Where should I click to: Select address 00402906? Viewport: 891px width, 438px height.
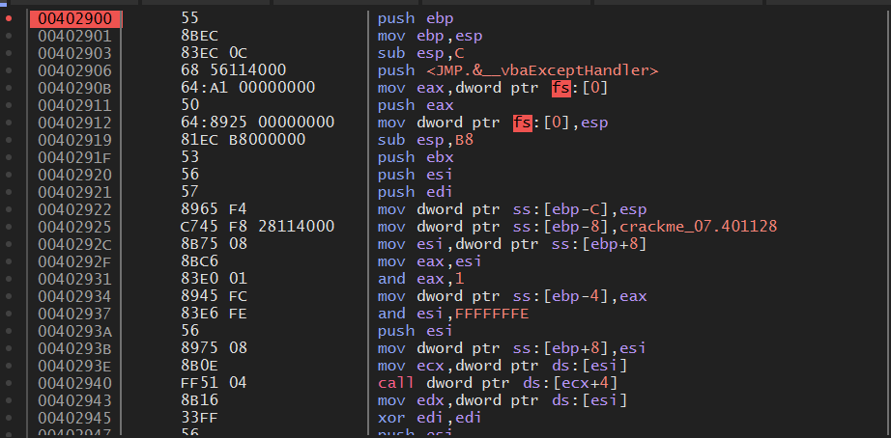tap(75, 71)
